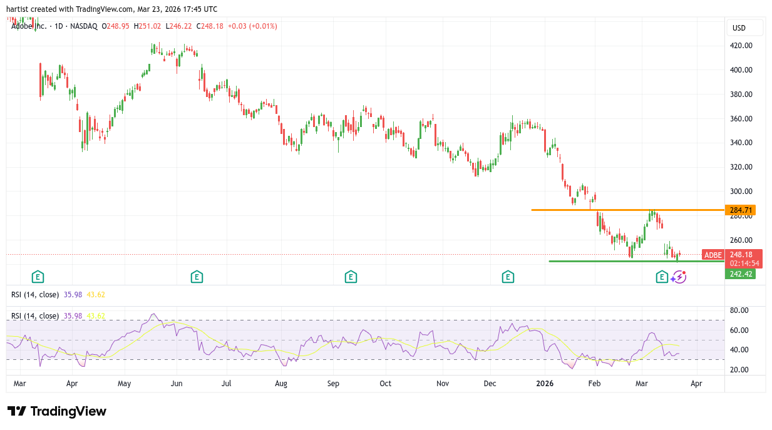Click the red ADBE ticker tag
772x430 pixels.
713,255
